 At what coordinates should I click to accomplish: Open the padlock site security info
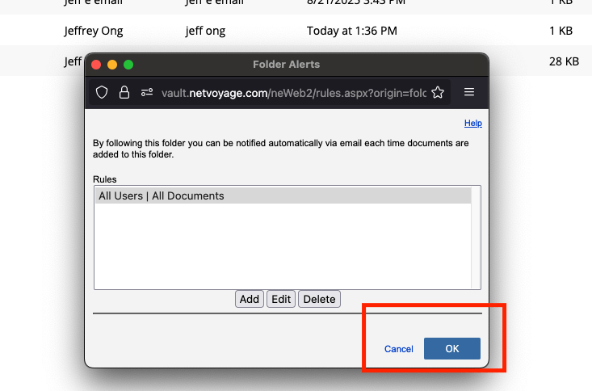[x=124, y=92]
